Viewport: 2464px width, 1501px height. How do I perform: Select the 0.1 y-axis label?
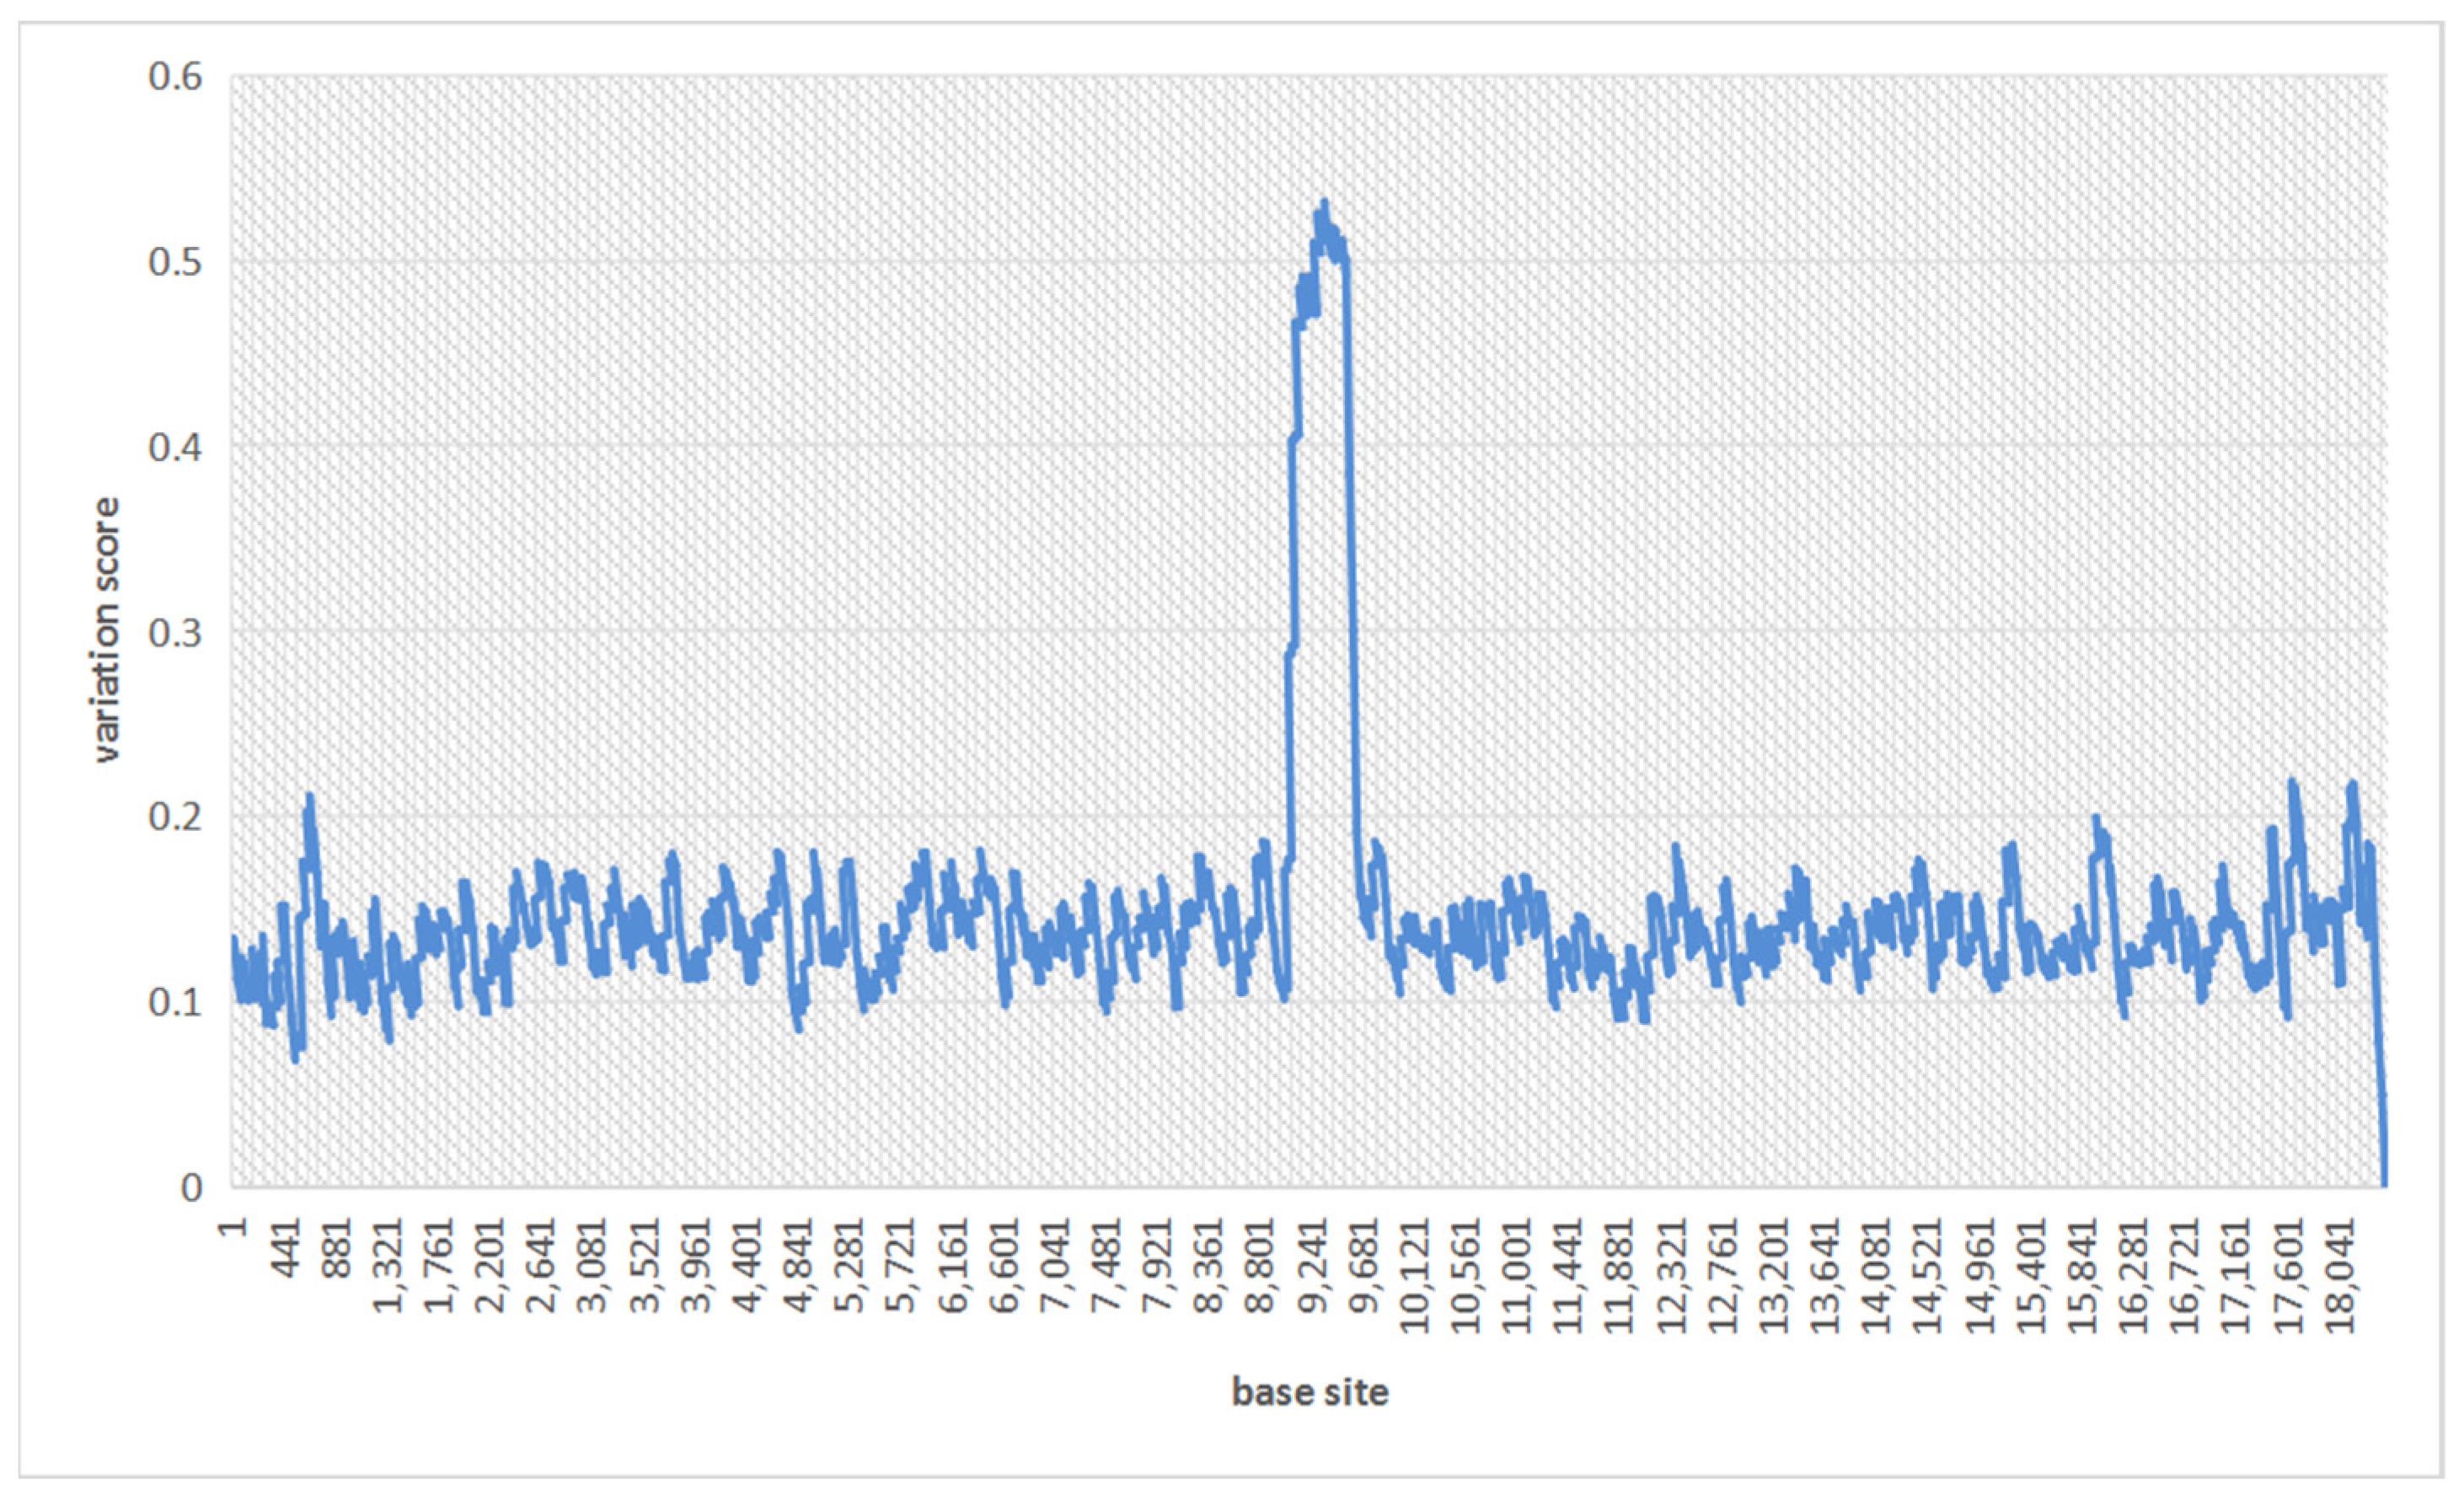[x=175, y=1002]
